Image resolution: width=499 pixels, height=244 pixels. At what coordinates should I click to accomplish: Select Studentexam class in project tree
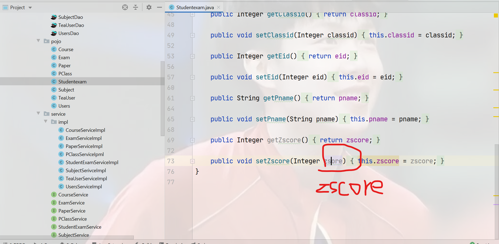(x=72, y=81)
